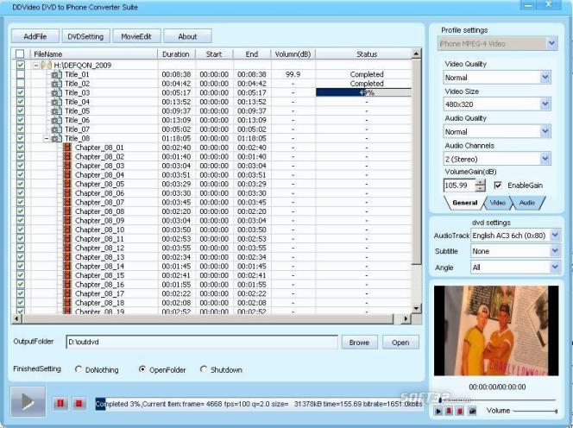Adjust the preview Volume slider
Viewport: 573px width, 428px height.
tap(535, 412)
